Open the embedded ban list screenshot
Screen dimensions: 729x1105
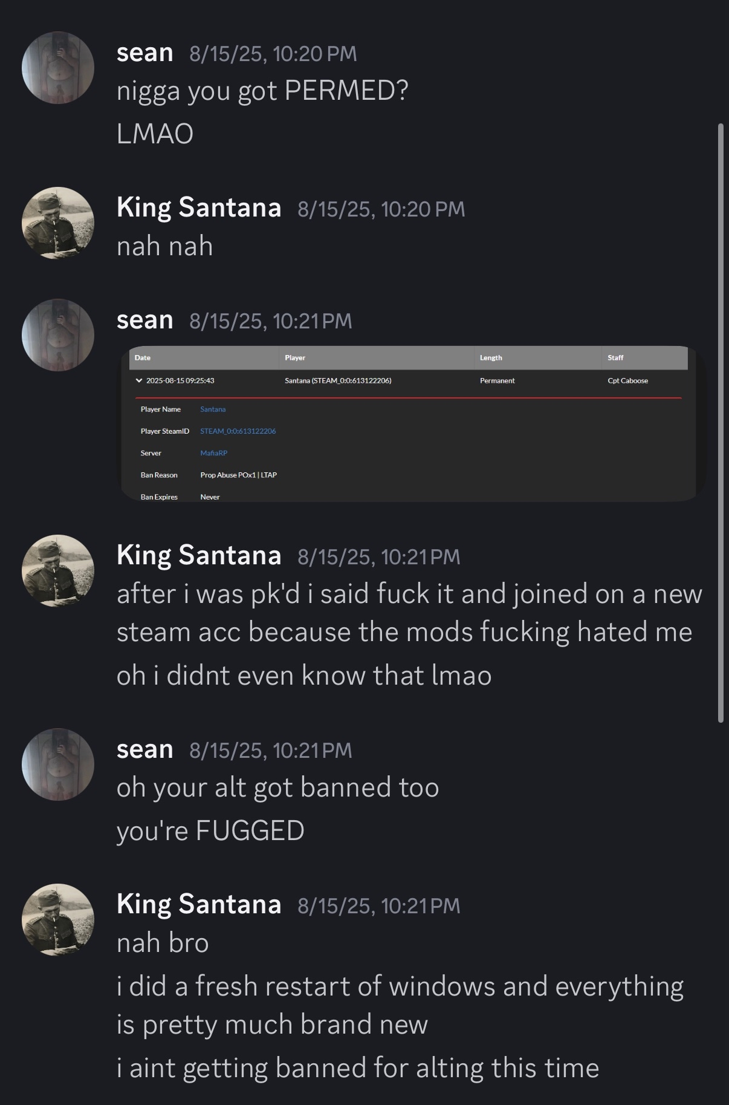411,423
